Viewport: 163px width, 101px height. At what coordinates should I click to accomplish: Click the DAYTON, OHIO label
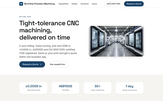(x=25, y=17)
